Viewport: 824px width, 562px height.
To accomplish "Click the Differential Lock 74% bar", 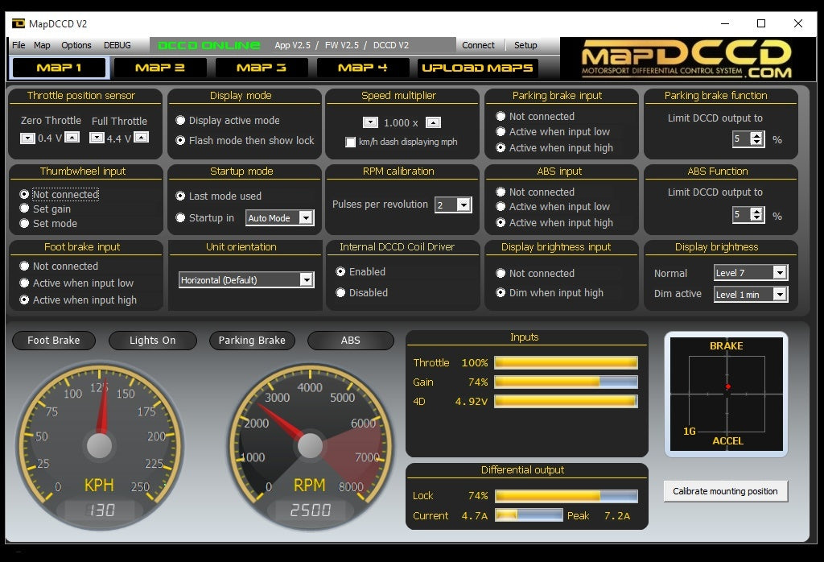I will (x=566, y=496).
